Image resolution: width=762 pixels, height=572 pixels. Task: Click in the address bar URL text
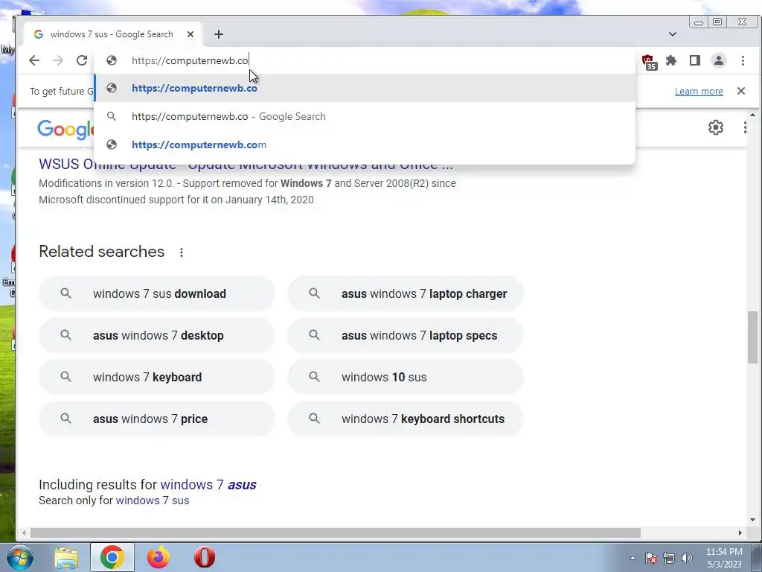click(190, 60)
